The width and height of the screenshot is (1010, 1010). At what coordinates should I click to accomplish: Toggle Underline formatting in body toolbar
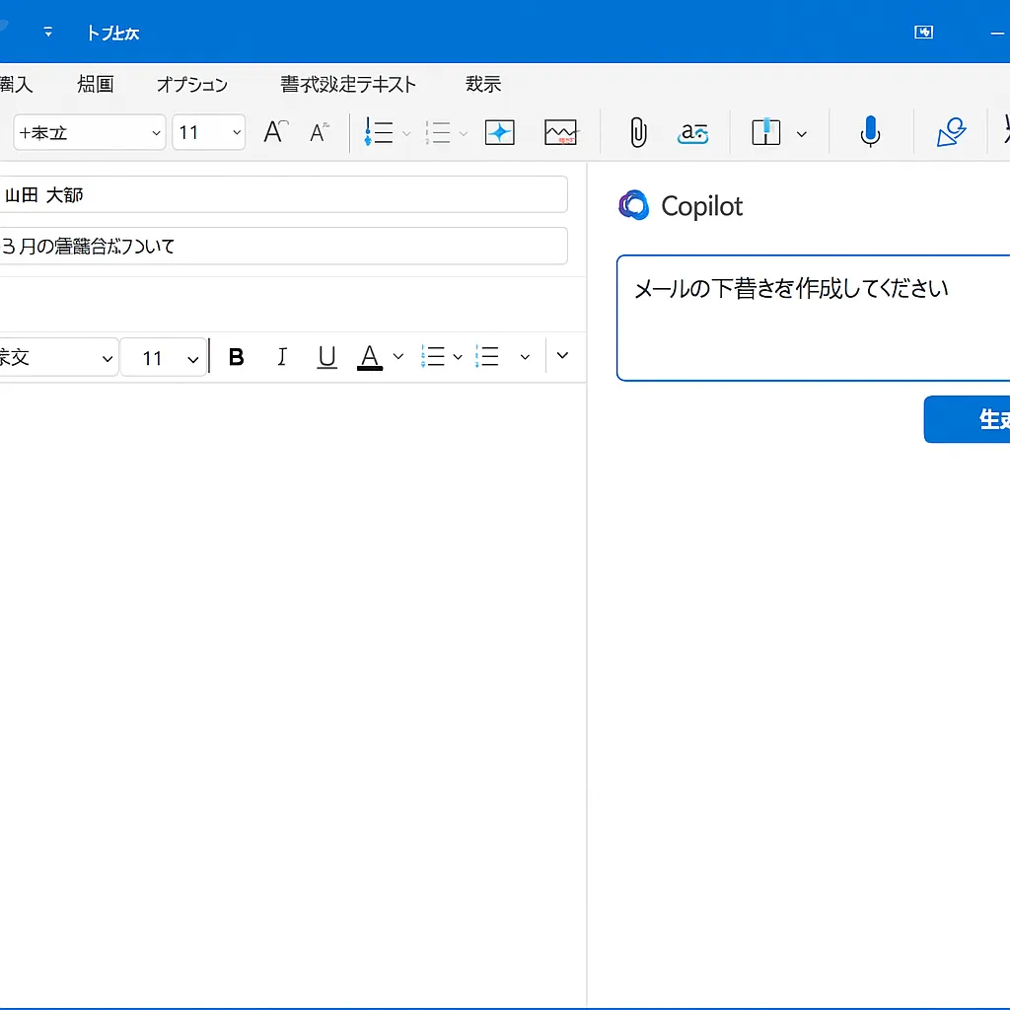(327, 357)
